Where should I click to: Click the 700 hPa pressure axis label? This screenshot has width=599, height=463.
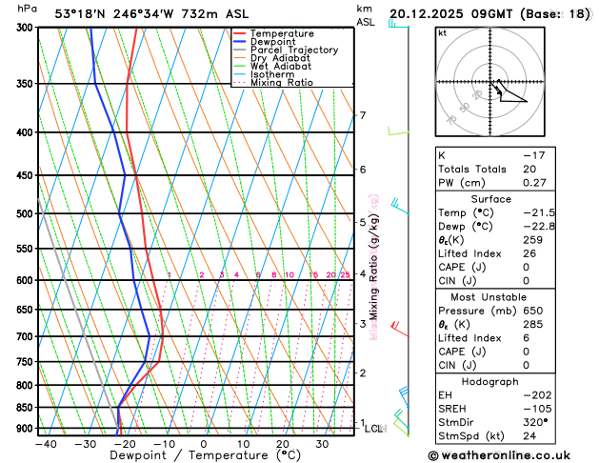(27, 337)
